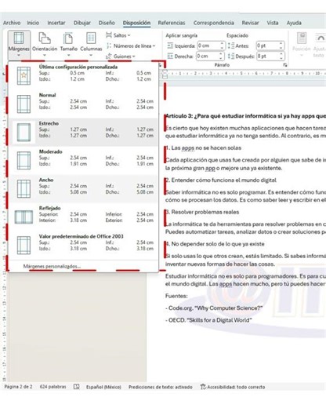Choose the Estrecho margin preset
Image resolution: width=326 pixels, height=408 pixels.
84,132
